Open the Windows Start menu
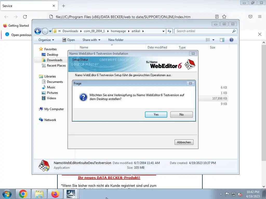The image size is (266, 199). (7, 194)
